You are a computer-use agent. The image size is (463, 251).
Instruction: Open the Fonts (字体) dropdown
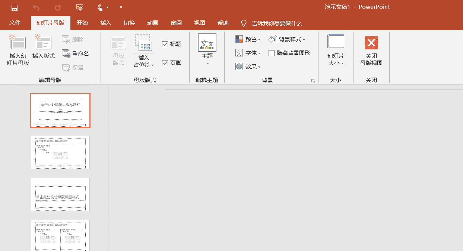(x=248, y=53)
